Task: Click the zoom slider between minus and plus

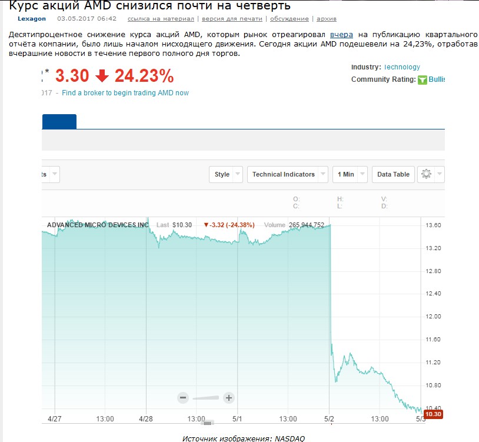Action: point(206,398)
